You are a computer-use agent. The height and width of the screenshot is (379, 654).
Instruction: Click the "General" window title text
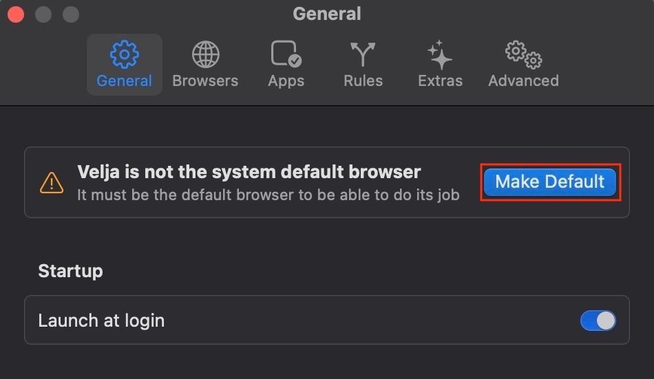(x=326, y=14)
